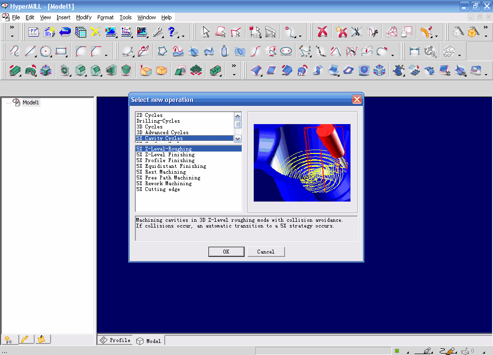
Task: Switch to the Profile tab
Action: [115, 340]
